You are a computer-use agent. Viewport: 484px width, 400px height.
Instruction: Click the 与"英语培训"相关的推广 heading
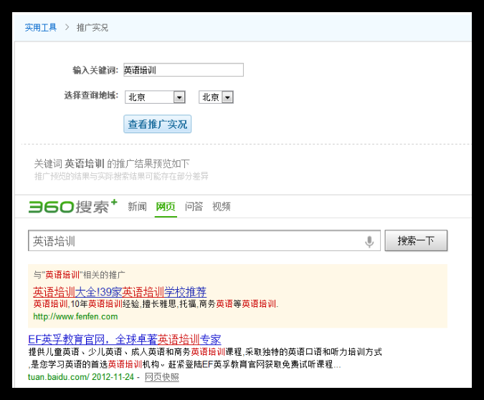tap(79, 275)
